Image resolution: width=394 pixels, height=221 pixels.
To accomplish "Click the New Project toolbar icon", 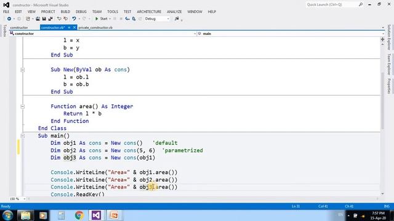I will (28, 19).
